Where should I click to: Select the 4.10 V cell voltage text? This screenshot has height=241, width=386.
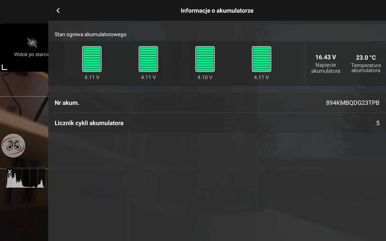[x=205, y=77]
